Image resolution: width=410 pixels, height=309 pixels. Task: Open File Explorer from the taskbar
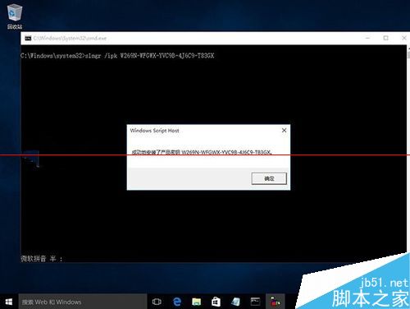coord(196,302)
